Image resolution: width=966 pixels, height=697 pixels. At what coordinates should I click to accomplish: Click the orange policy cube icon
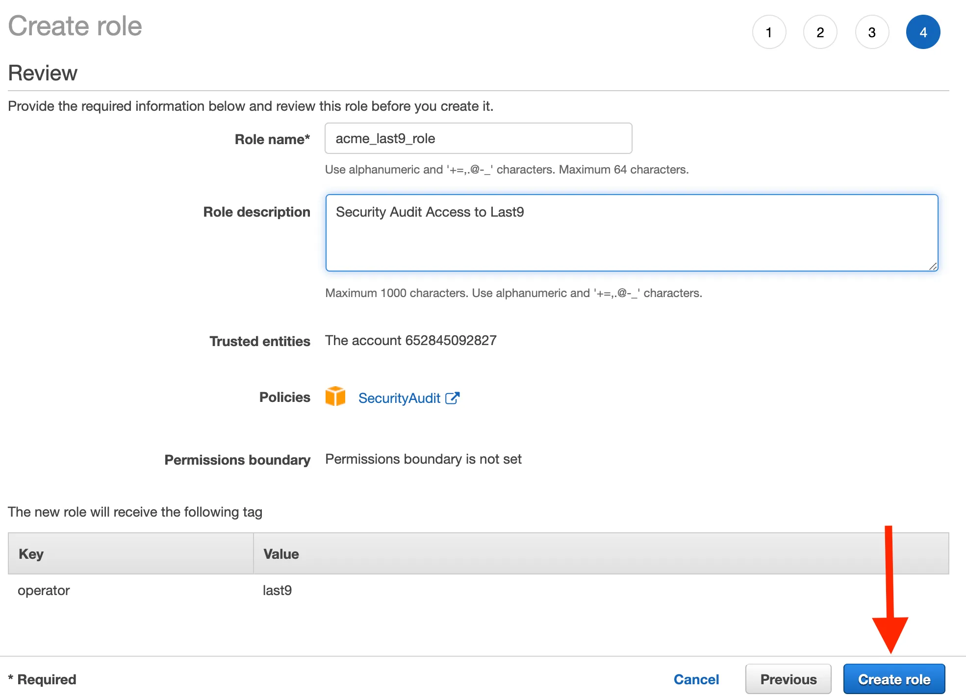335,397
